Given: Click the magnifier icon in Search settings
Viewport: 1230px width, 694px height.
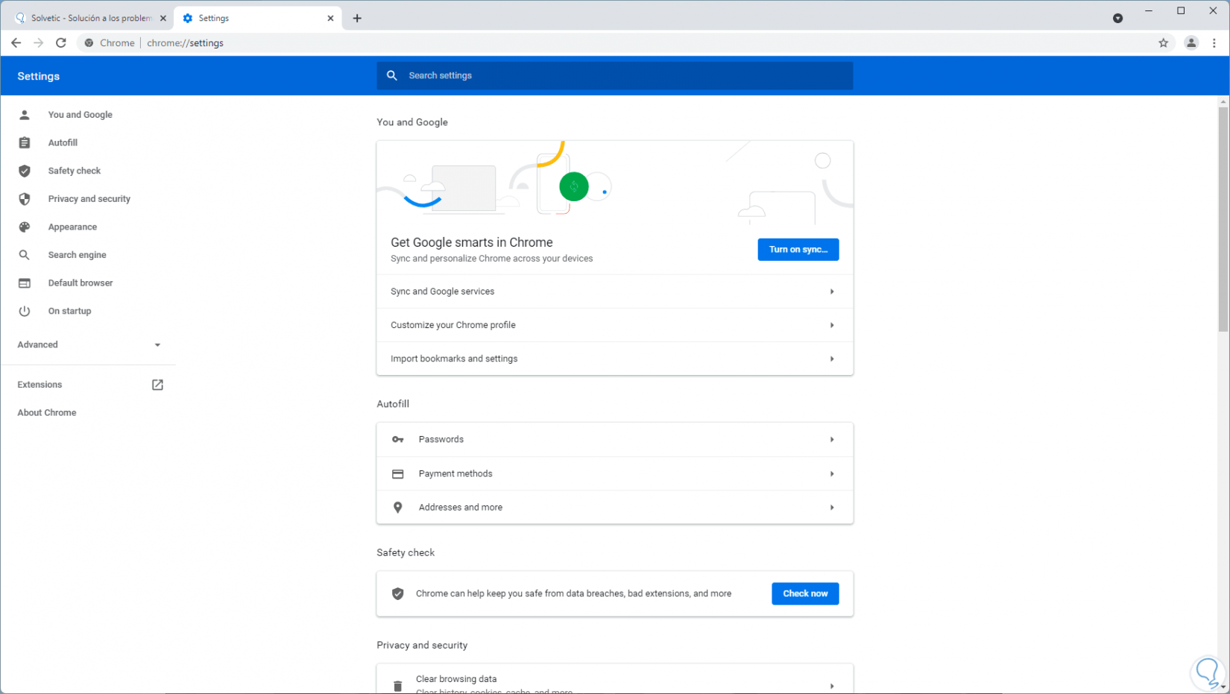Looking at the screenshot, I should click(x=392, y=75).
